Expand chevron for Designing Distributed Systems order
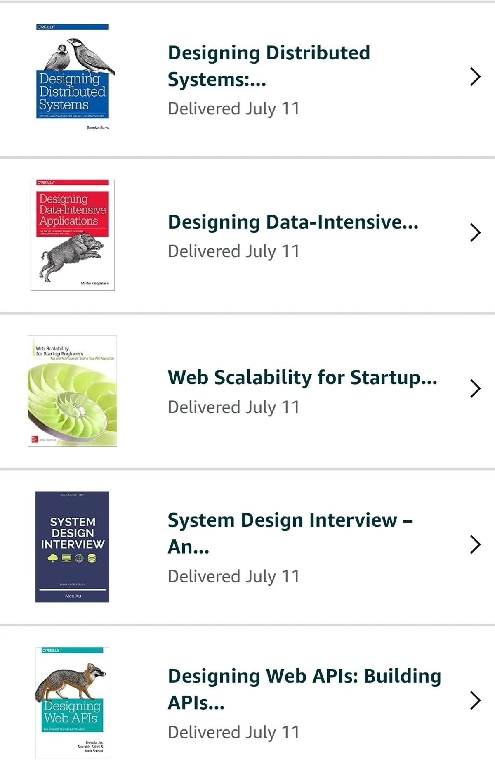Image resolution: width=495 pixels, height=776 pixels. pyautogui.click(x=475, y=77)
